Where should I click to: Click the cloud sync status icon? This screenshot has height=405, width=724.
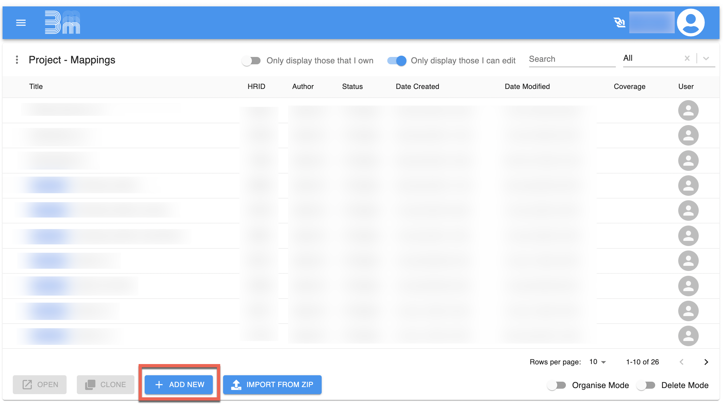pyautogui.click(x=619, y=23)
